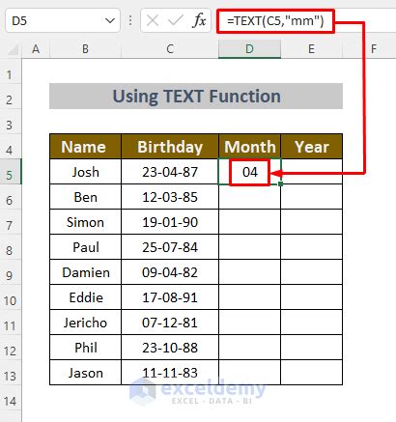Select the birthday cell 09-04-82

coord(170,272)
